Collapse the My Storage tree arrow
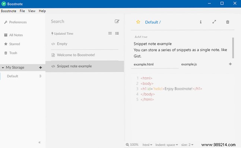 3,67
